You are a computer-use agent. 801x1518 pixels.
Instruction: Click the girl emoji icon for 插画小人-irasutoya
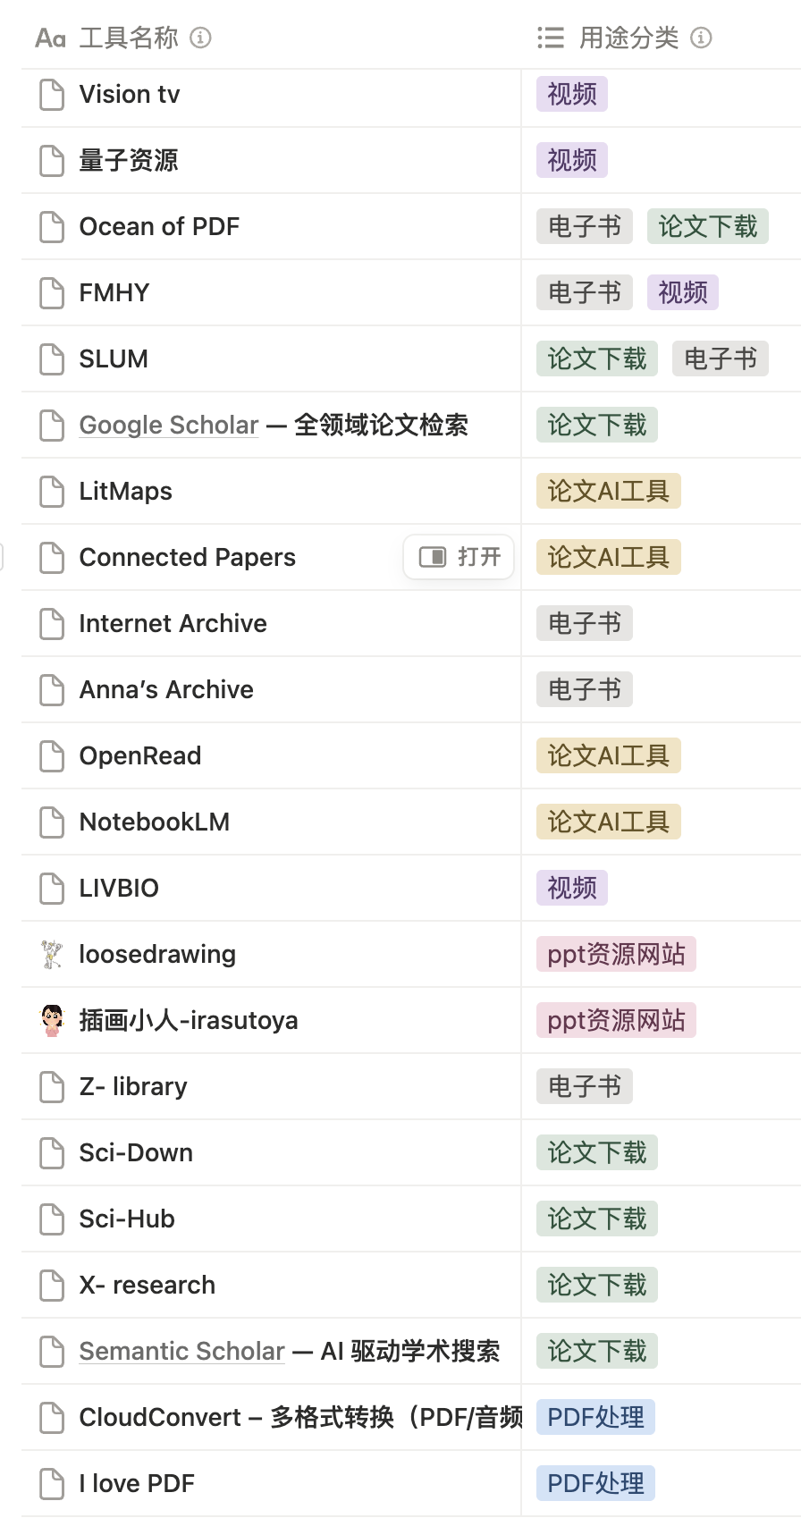(52, 1020)
